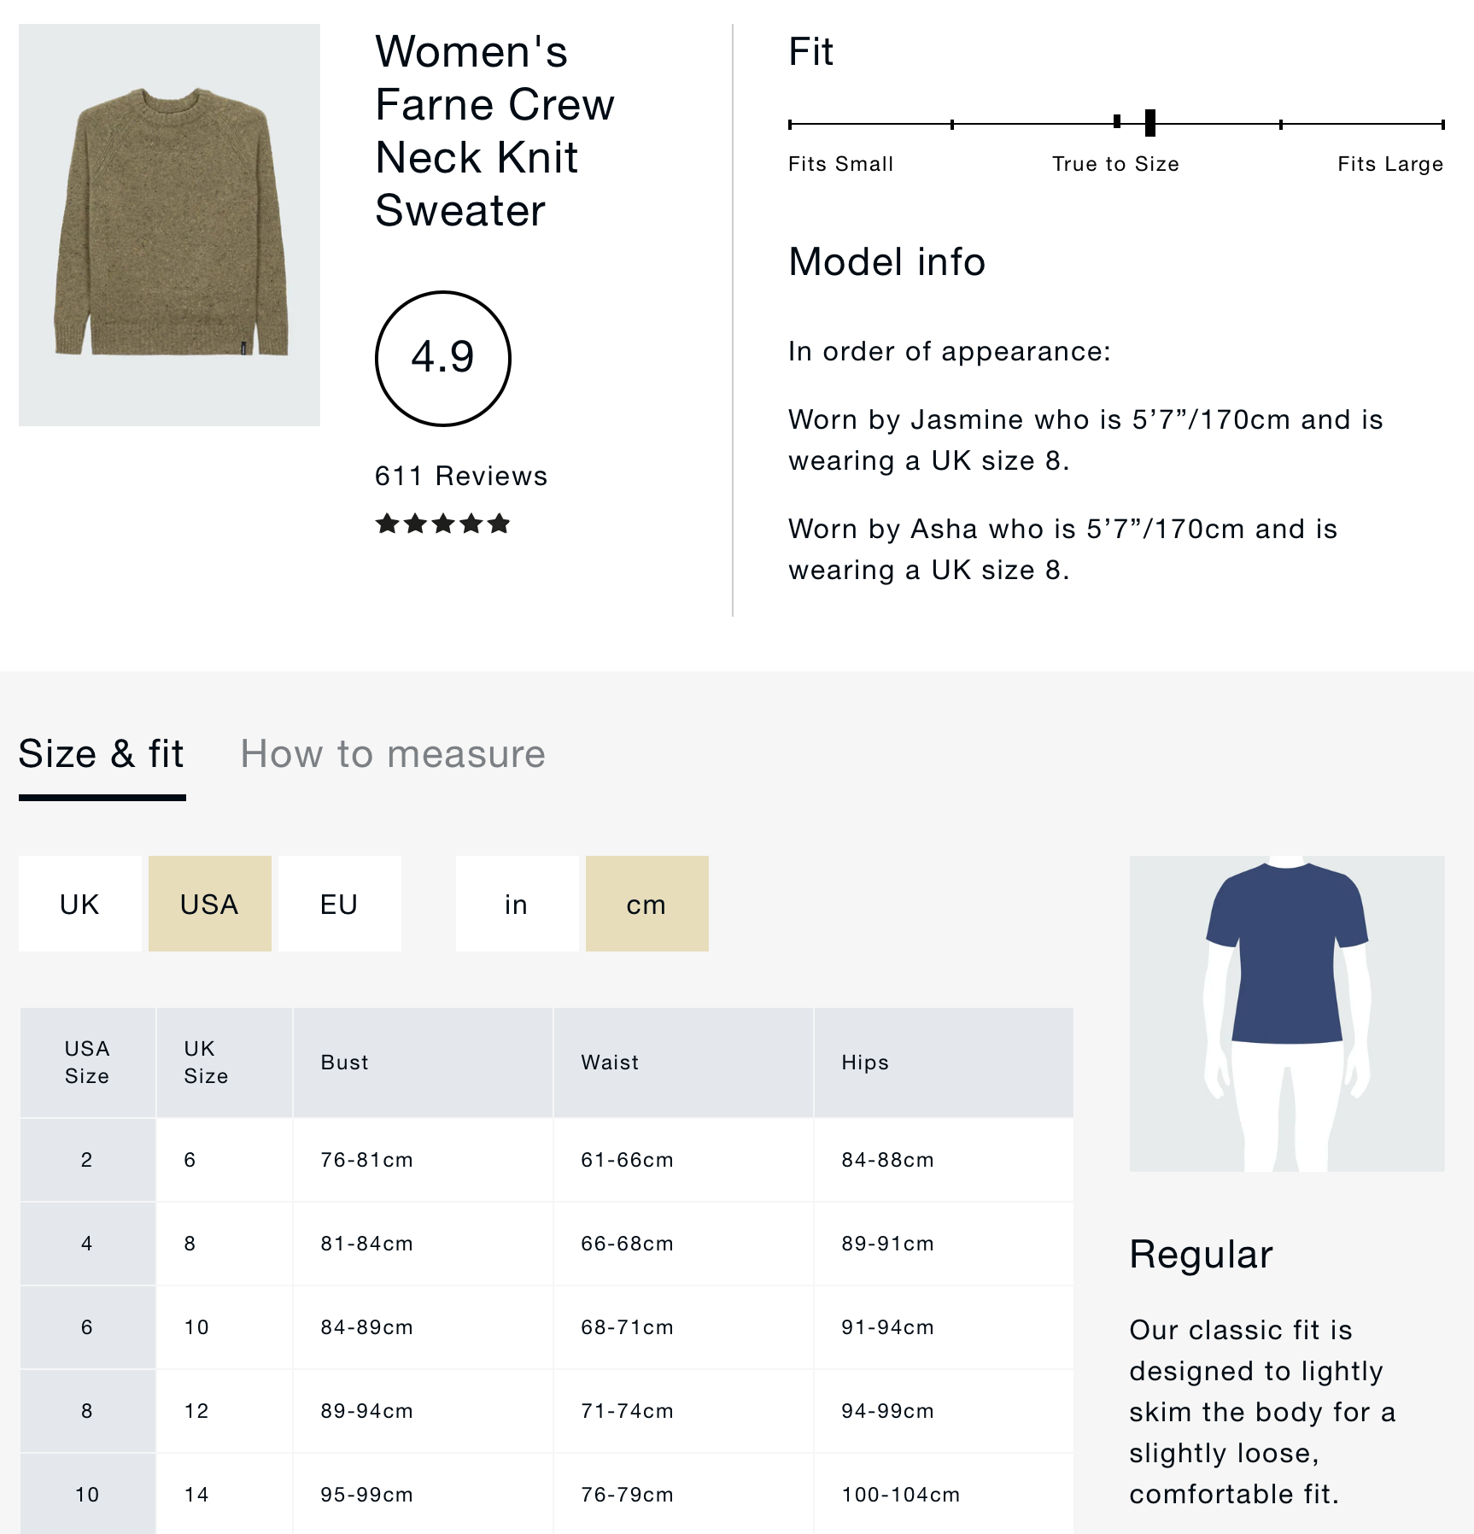Image resolution: width=1474 pixels, height=1534 pixels.
Task: Click the navy t-shirt fit illustration
Action: (1286, 1013)
